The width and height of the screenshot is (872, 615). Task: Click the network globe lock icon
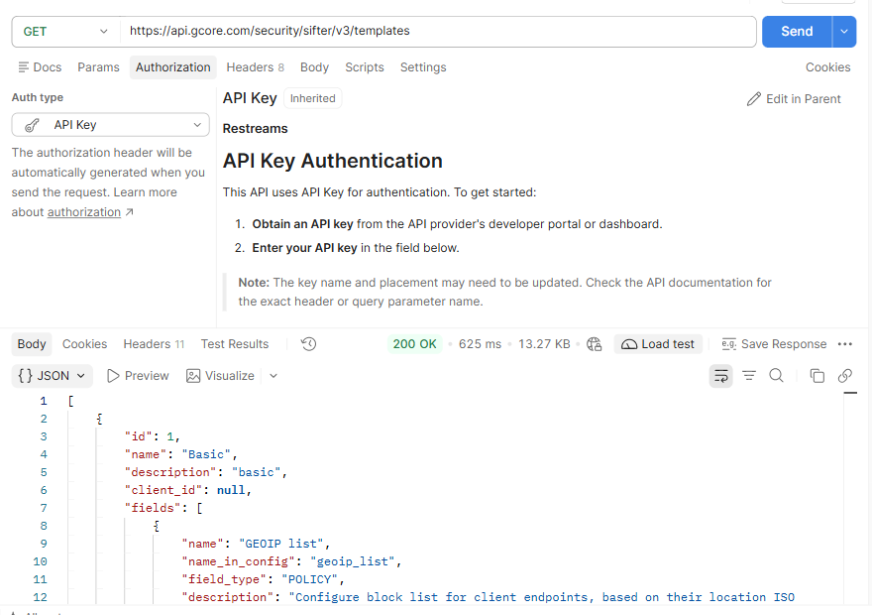594,344
